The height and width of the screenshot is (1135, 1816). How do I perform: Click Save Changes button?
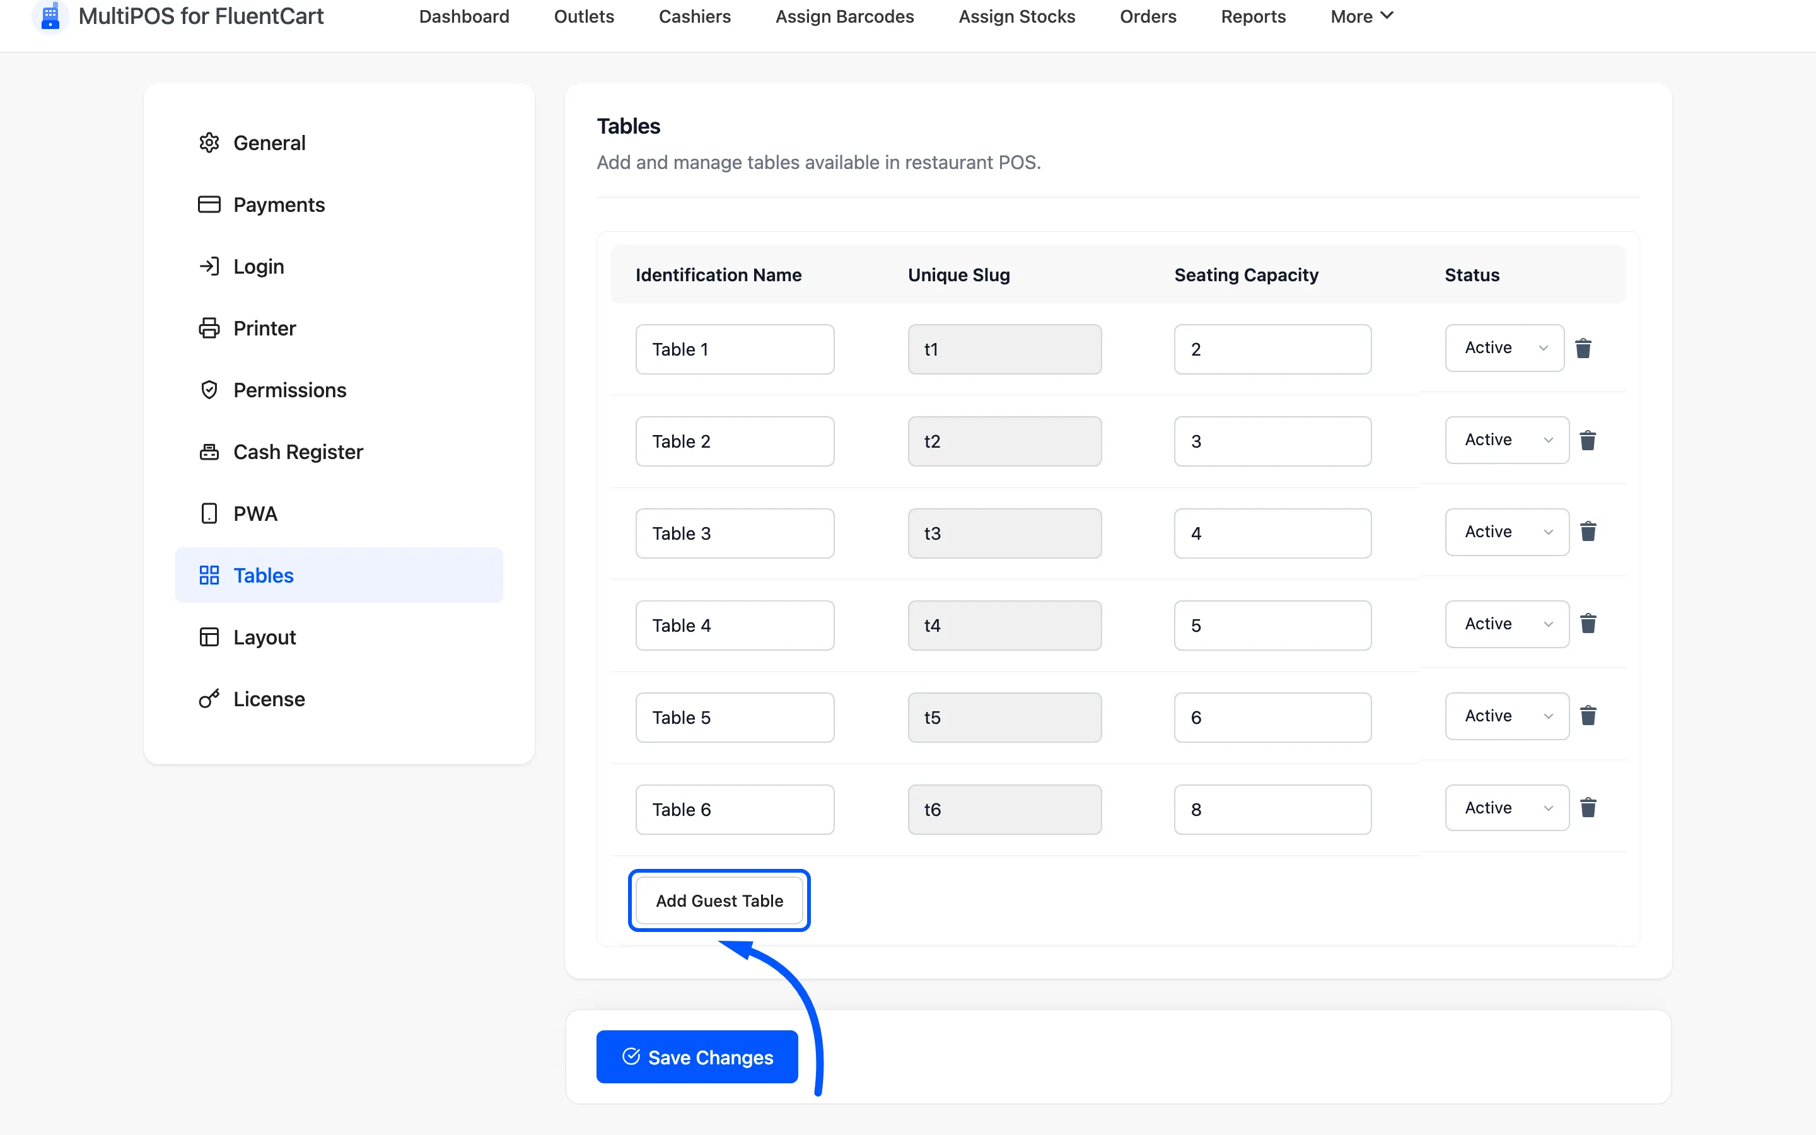[x=697, y=1057]
